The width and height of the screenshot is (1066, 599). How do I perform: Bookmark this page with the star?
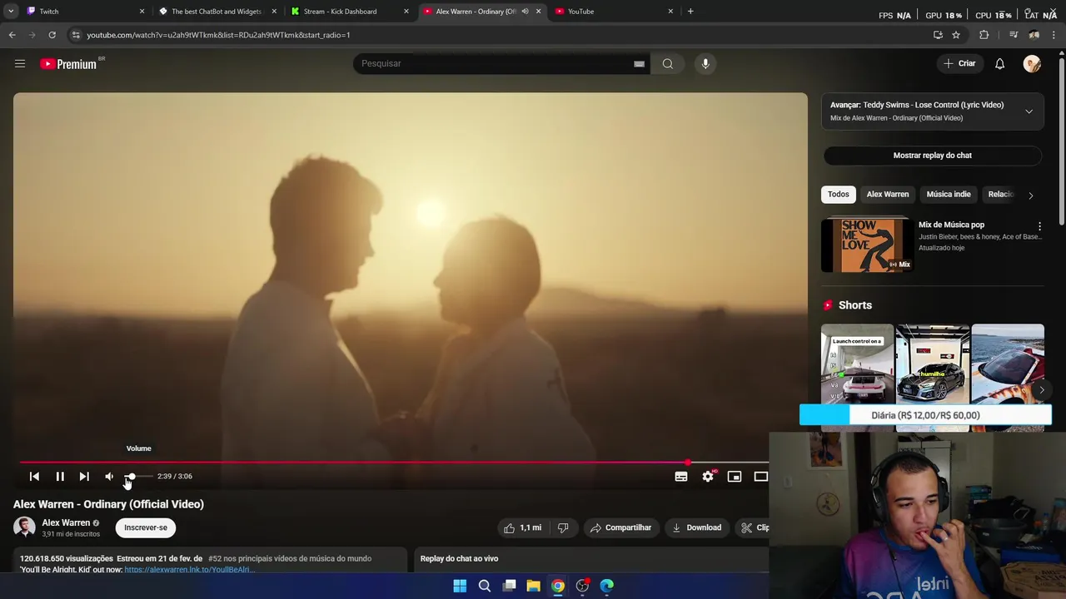(956, 35)
